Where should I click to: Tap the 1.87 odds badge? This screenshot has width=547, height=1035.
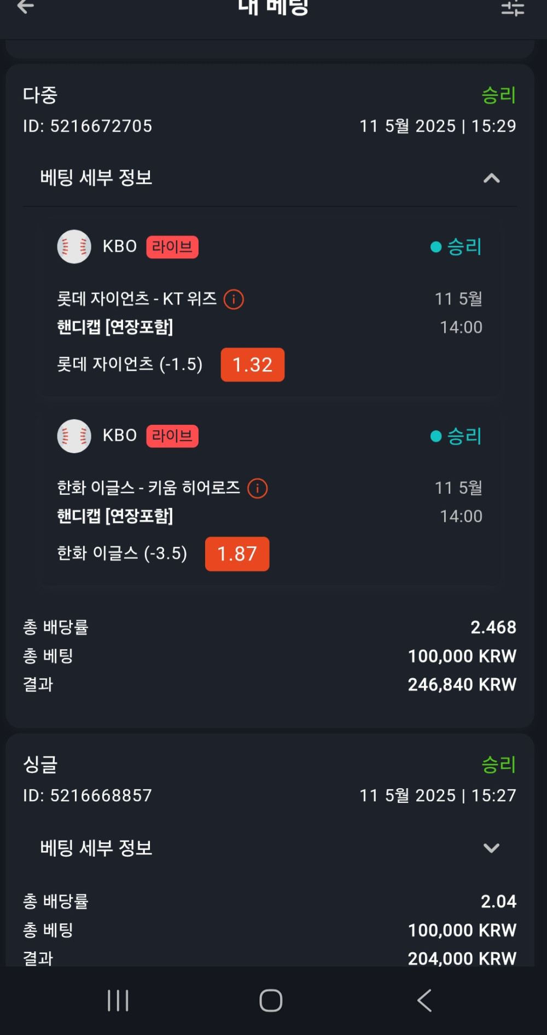237,554
